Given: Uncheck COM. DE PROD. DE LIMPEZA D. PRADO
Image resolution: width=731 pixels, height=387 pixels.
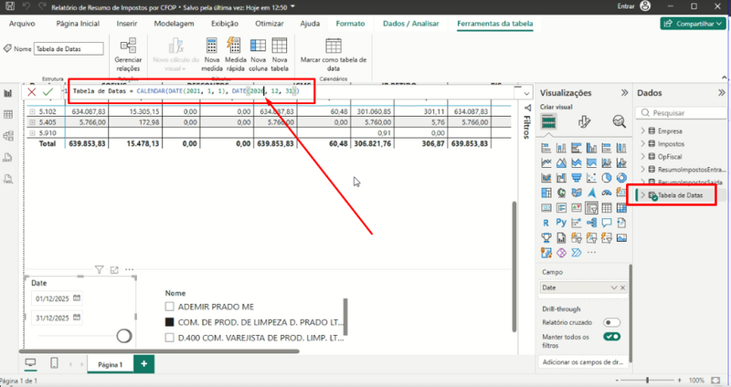Looking at the screenshot, I should coord(169,322).
